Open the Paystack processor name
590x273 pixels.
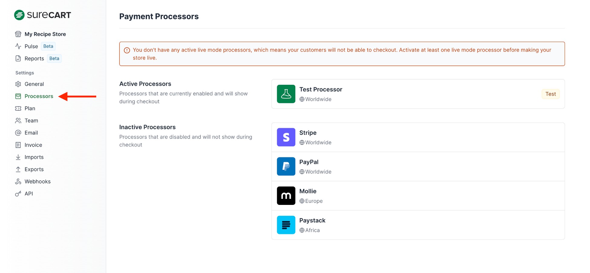312,220
